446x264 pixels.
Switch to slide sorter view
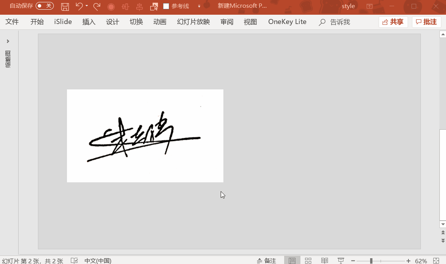pyautogui.click(x=308, y=261)
